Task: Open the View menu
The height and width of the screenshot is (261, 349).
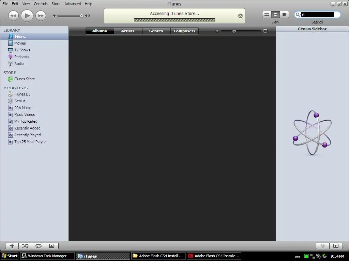Action: [x=26, y=4]
